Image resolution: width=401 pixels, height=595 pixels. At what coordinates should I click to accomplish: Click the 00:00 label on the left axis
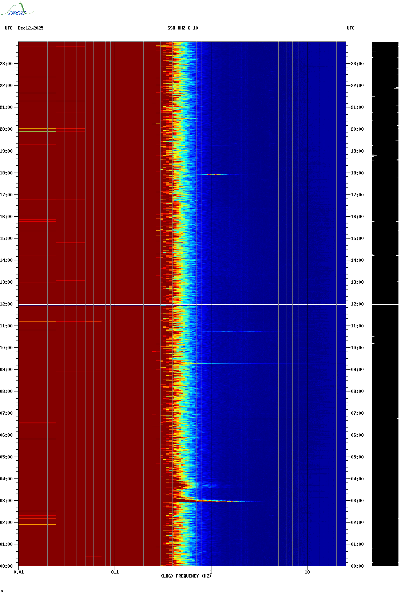click(x=6, y=566)
